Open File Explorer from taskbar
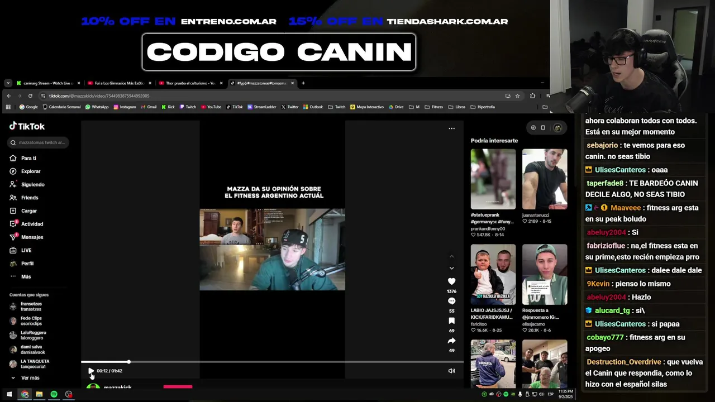 pos(39,395)
